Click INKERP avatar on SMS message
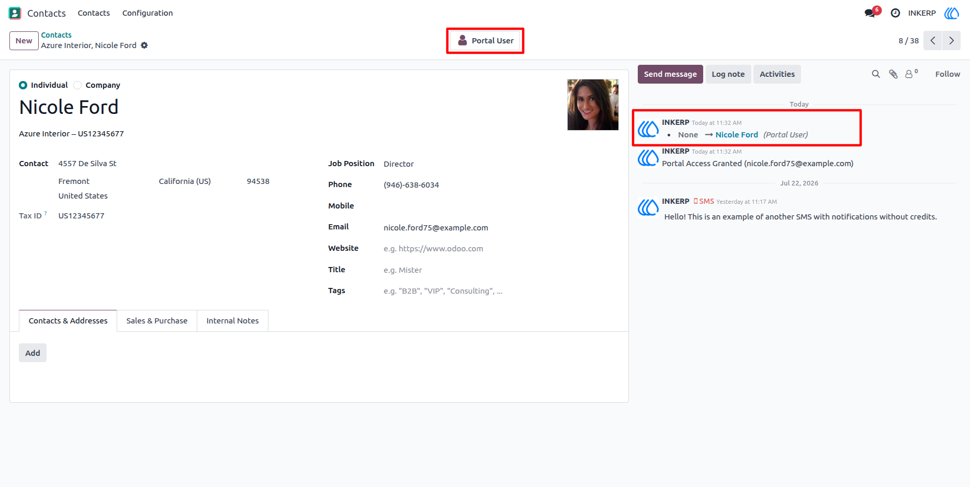Image resolution: width=970 pixels, height=487 pixels. pos(648,207)
